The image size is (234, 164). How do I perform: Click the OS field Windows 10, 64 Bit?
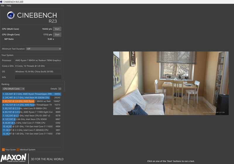(38, 72)
